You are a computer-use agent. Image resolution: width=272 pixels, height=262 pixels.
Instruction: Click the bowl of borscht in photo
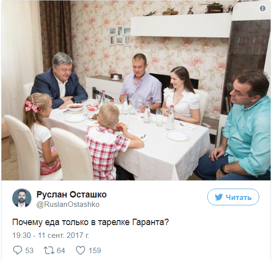coord(75,107)
